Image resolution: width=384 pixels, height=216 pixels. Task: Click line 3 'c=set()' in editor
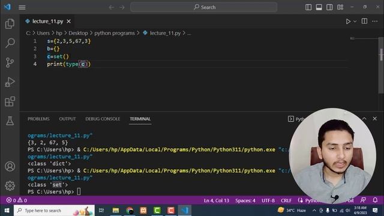(x=58, y=56)
